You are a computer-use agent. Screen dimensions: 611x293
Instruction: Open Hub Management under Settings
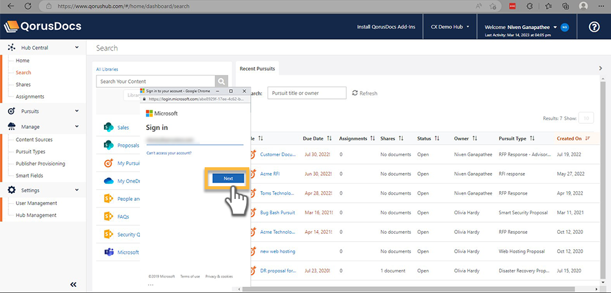(x=36, y=215)
